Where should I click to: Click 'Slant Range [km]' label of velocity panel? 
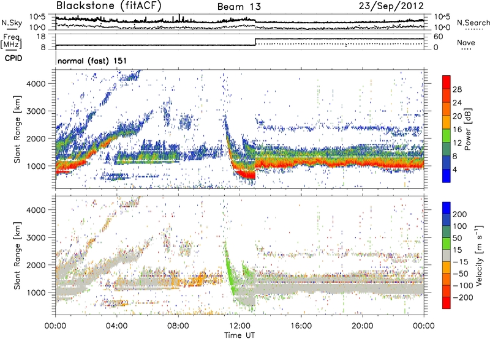(x=17, y=255)
